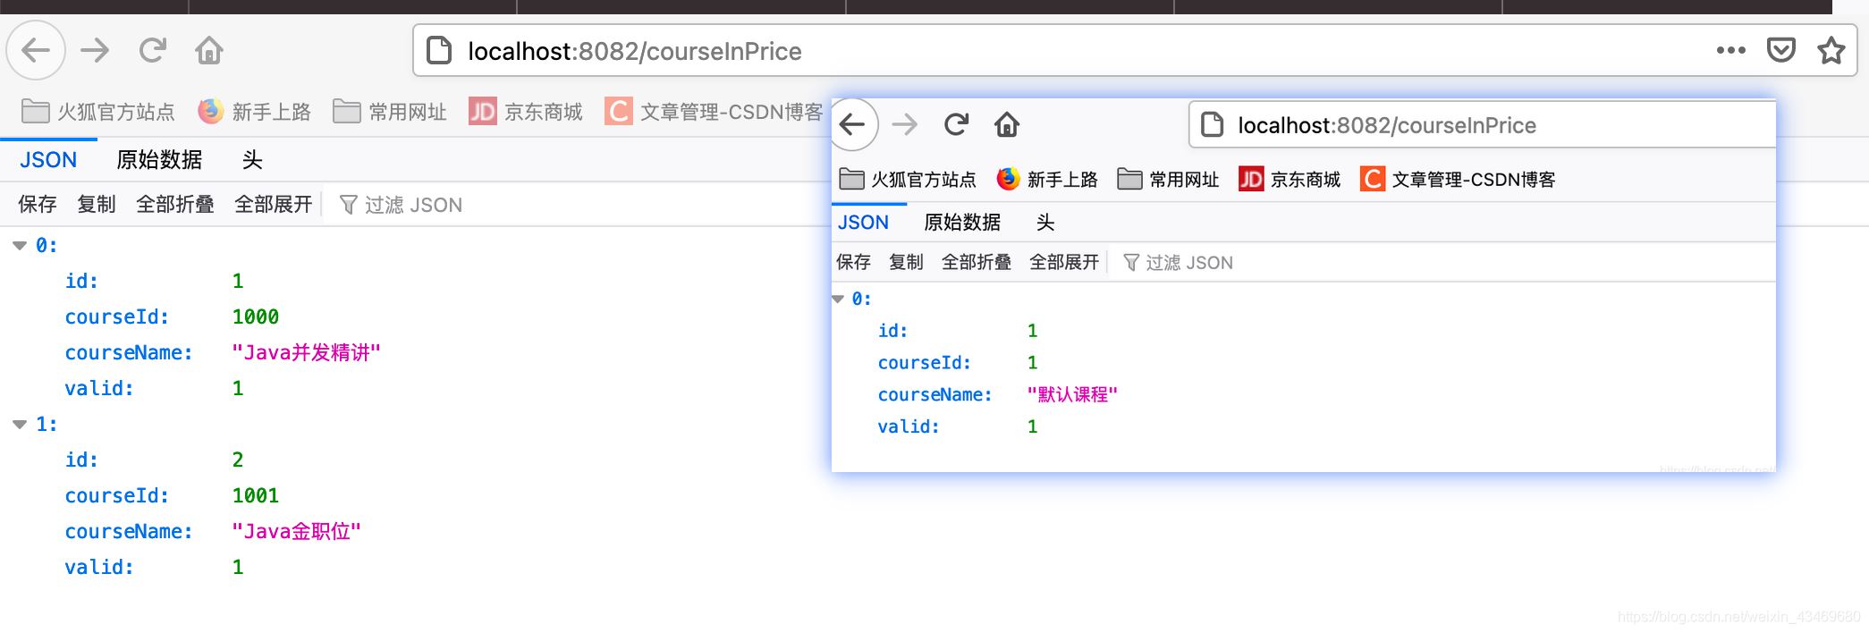
Task: Open 文章管理-CSDN博客 bookmark in overlay window
Action: click(x=1458, y=180)
